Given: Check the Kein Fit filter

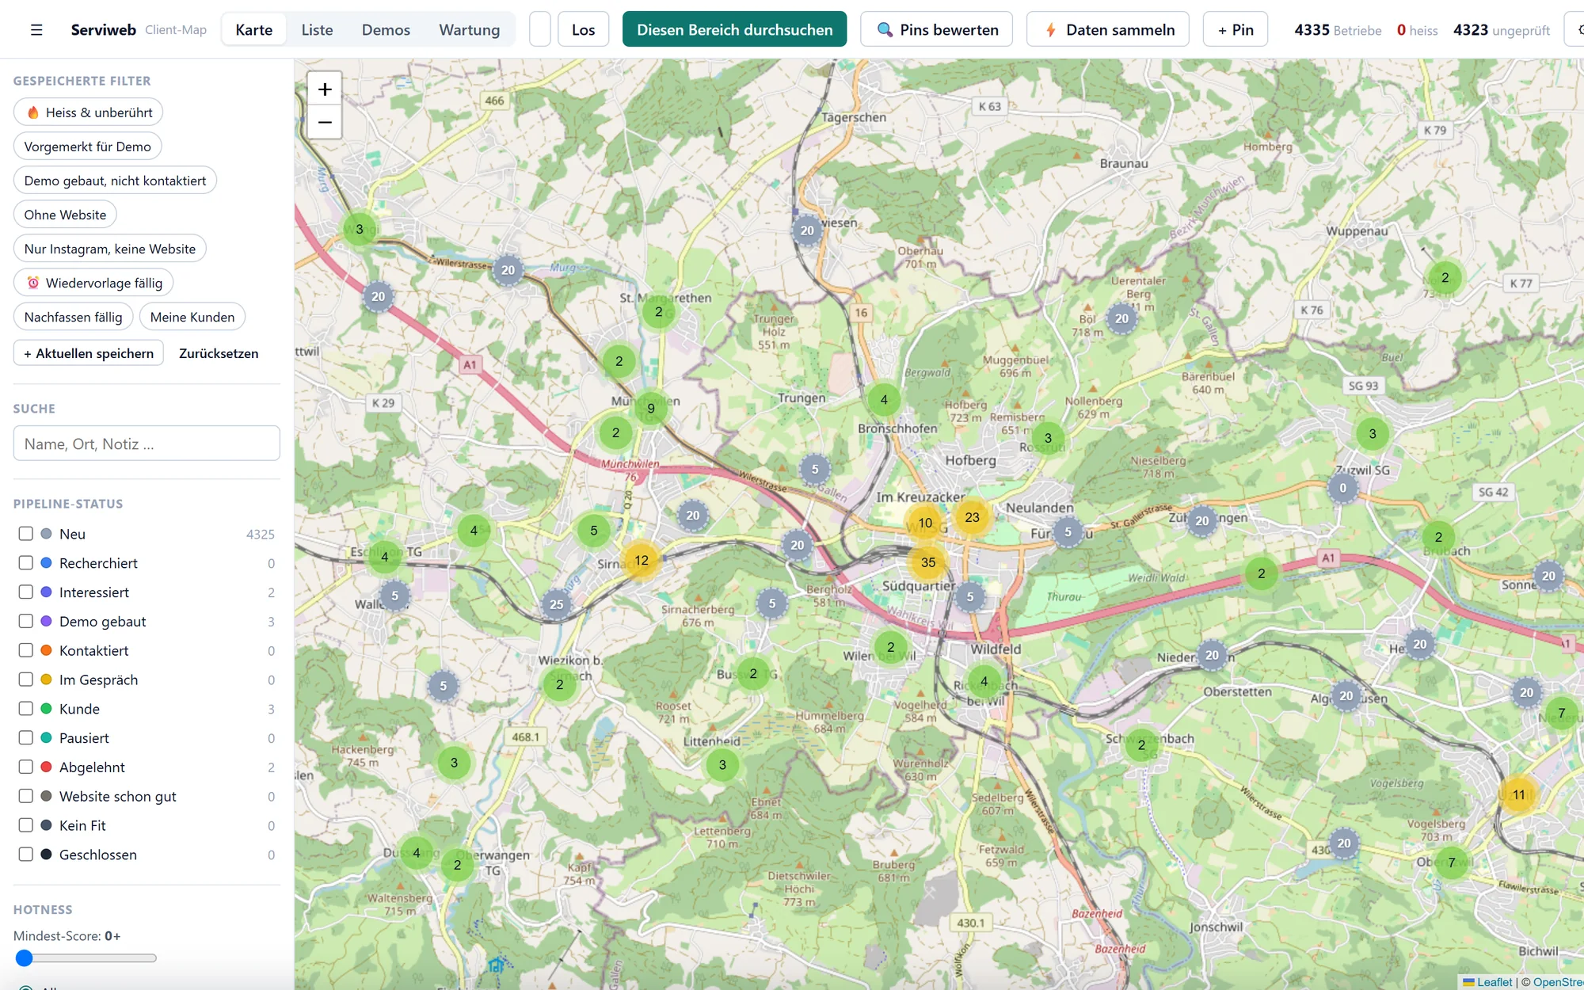Looking at the screenshot, I should pyautogui.click(x=25, y=825).
